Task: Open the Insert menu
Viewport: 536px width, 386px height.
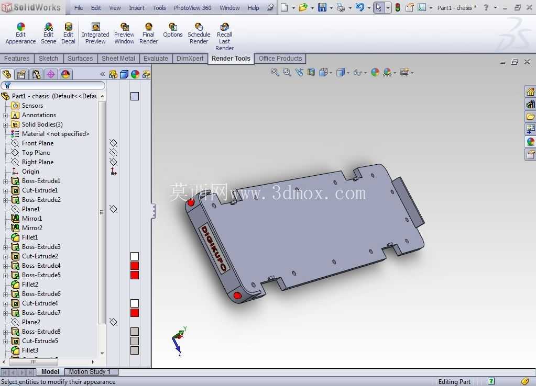Action: [136, 7]
